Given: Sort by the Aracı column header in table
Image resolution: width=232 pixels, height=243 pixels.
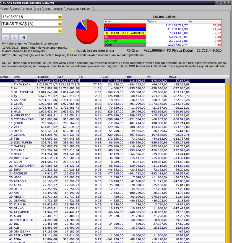Looking at the screenshot, I should (24, 77).
